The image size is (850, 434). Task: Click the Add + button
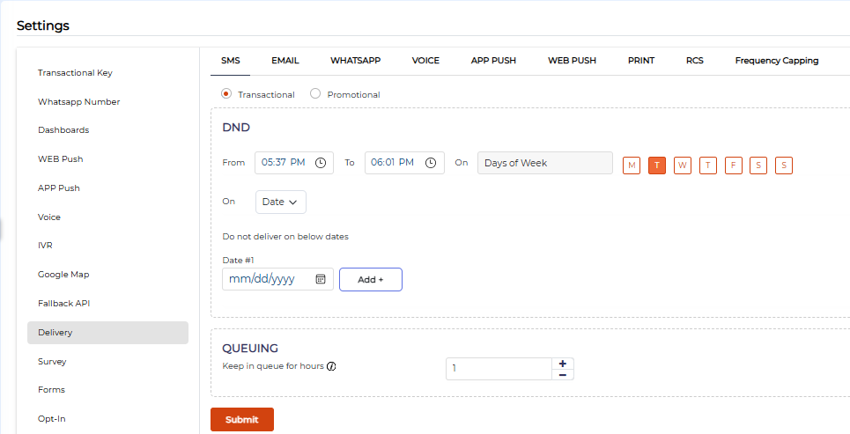(x=371, y=279)
